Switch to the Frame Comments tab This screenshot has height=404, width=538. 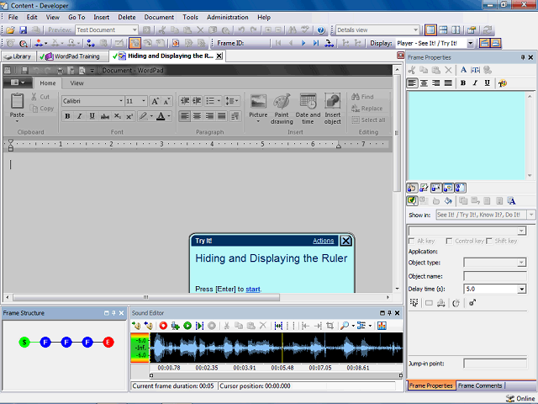pos(479,385)
